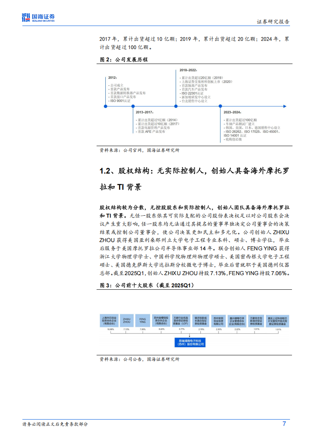Click the 2013–2017 timeline dot
This screenshot has height=442, width=312.
[133, 106]
